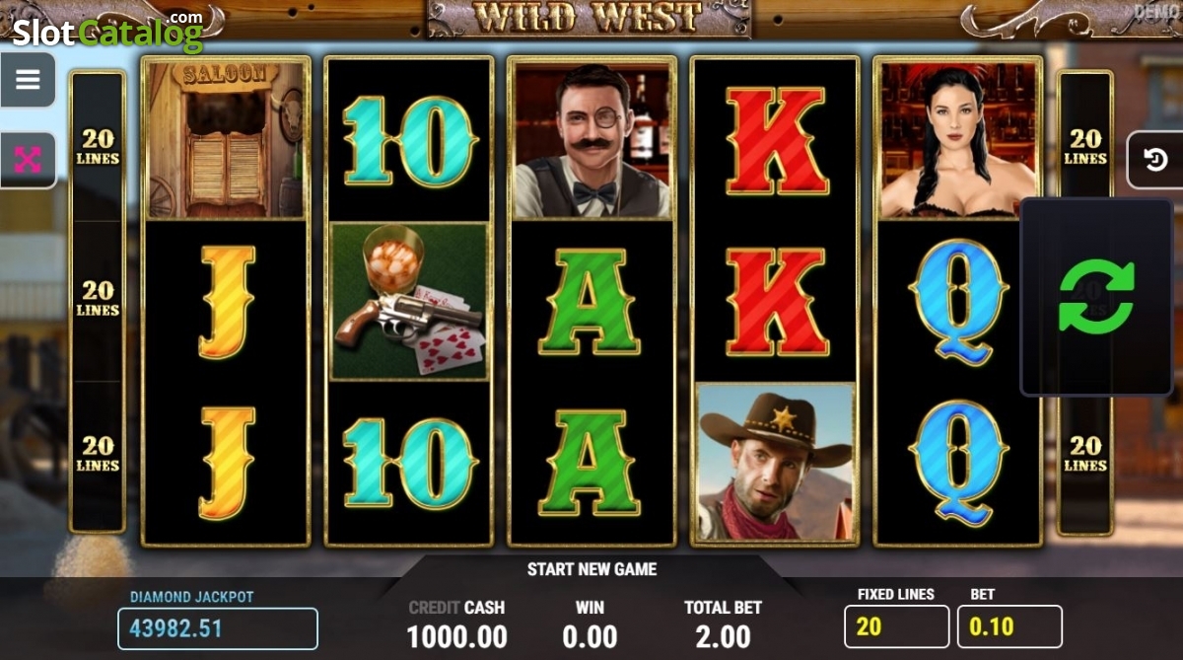Click the top left 20 Lines indicator

coord(98,147)
